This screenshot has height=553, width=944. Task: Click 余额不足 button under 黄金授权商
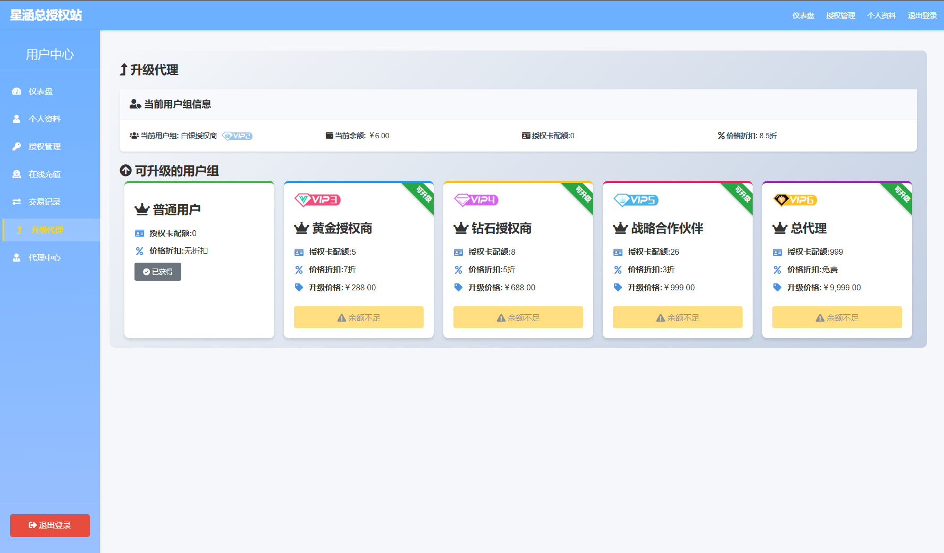tap(359, 317)
